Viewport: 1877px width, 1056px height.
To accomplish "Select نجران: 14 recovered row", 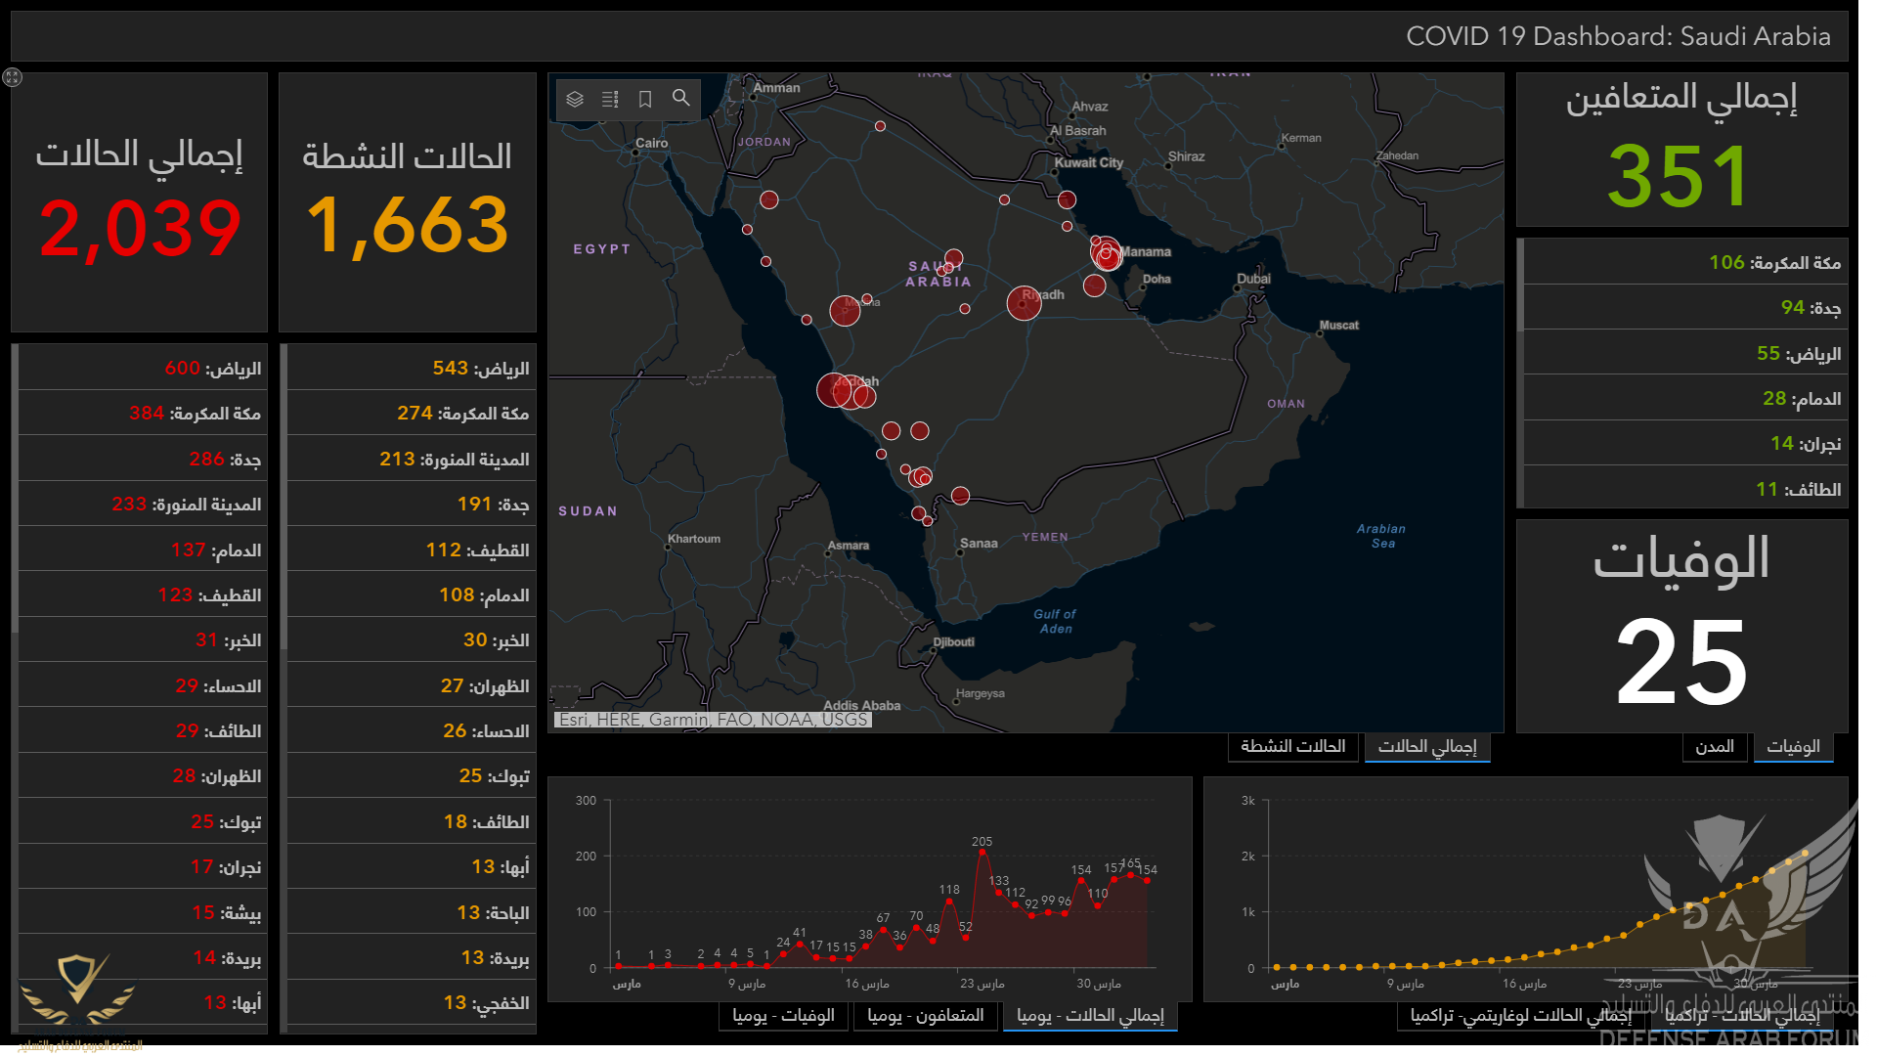I will coord(1685,444).
